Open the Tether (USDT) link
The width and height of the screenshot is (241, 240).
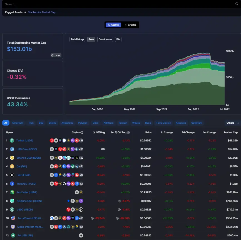24,141
